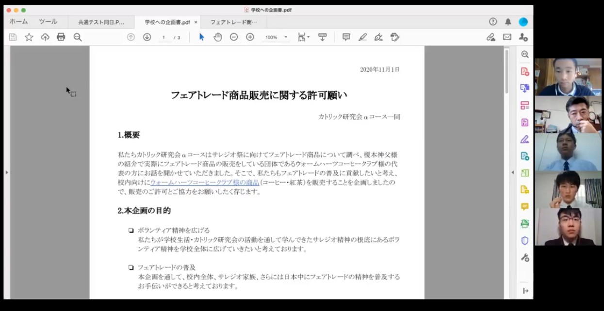Image resolution: width=604 pixels, height=311 pixels.
Task: Switch to フェアトレード商 PDF tab
Action: pos(233,22)
